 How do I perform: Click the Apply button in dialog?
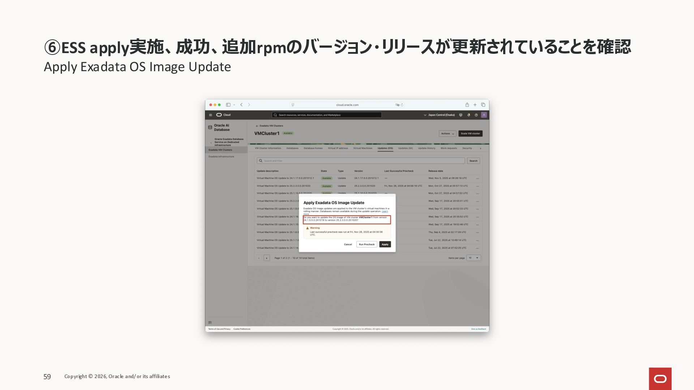coord(385,244)
